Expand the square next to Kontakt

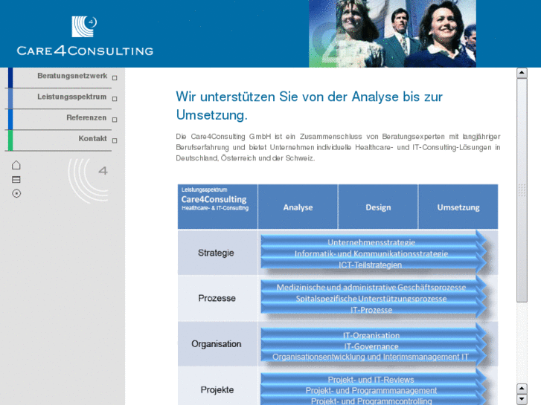(x=115, y=140)
